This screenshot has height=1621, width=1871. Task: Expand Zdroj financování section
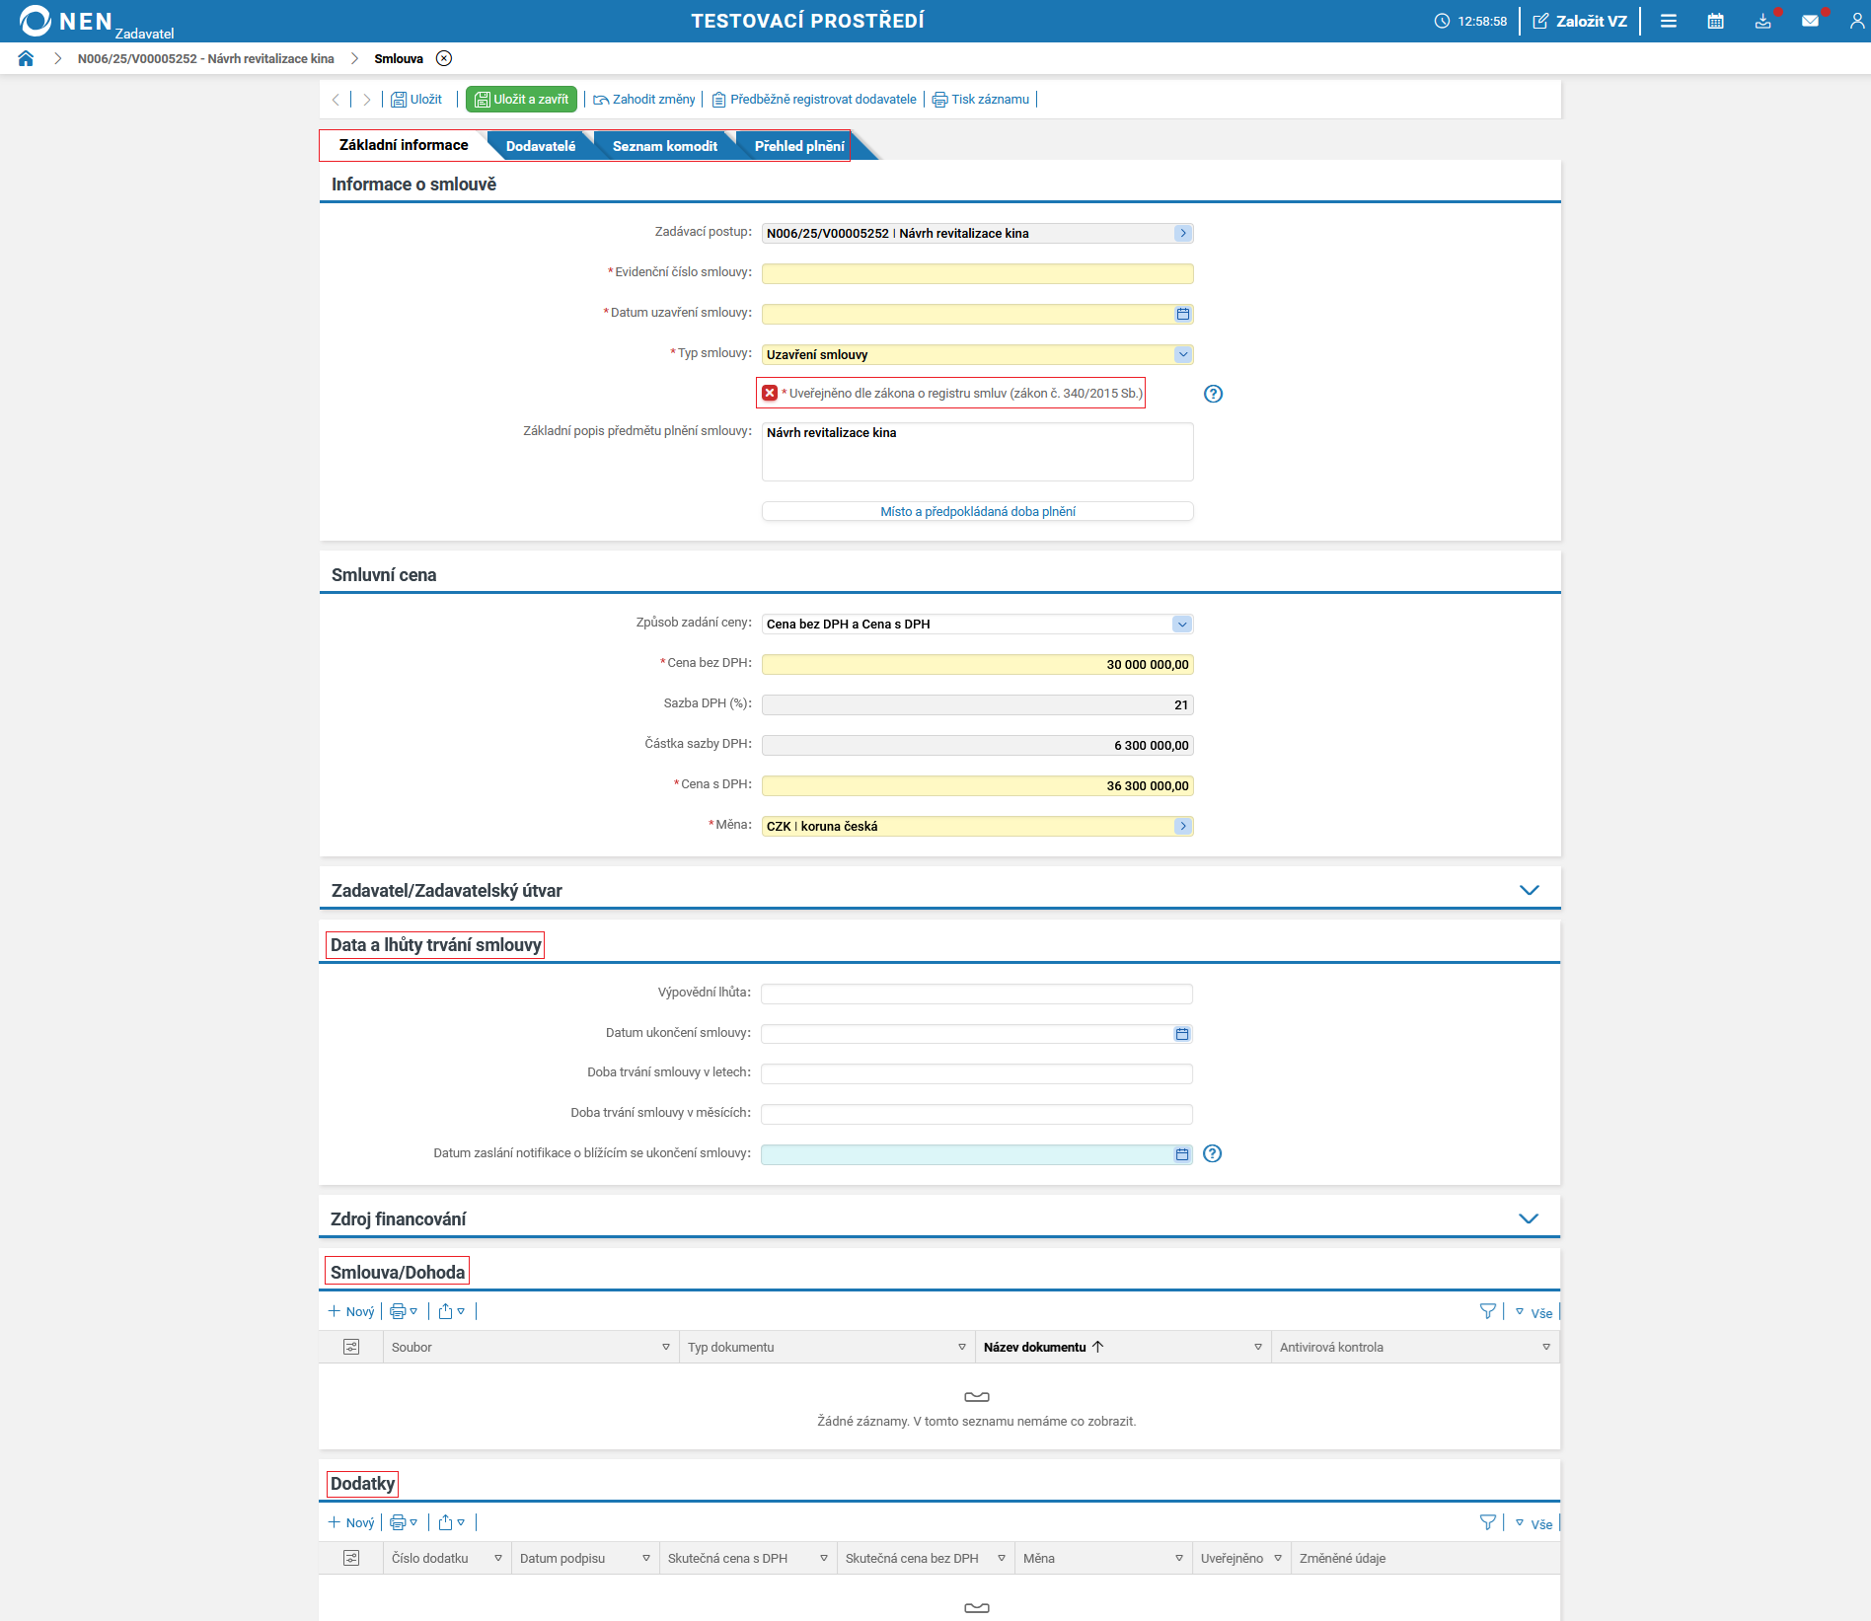pyautogui.click(x=1528, y=1218)
